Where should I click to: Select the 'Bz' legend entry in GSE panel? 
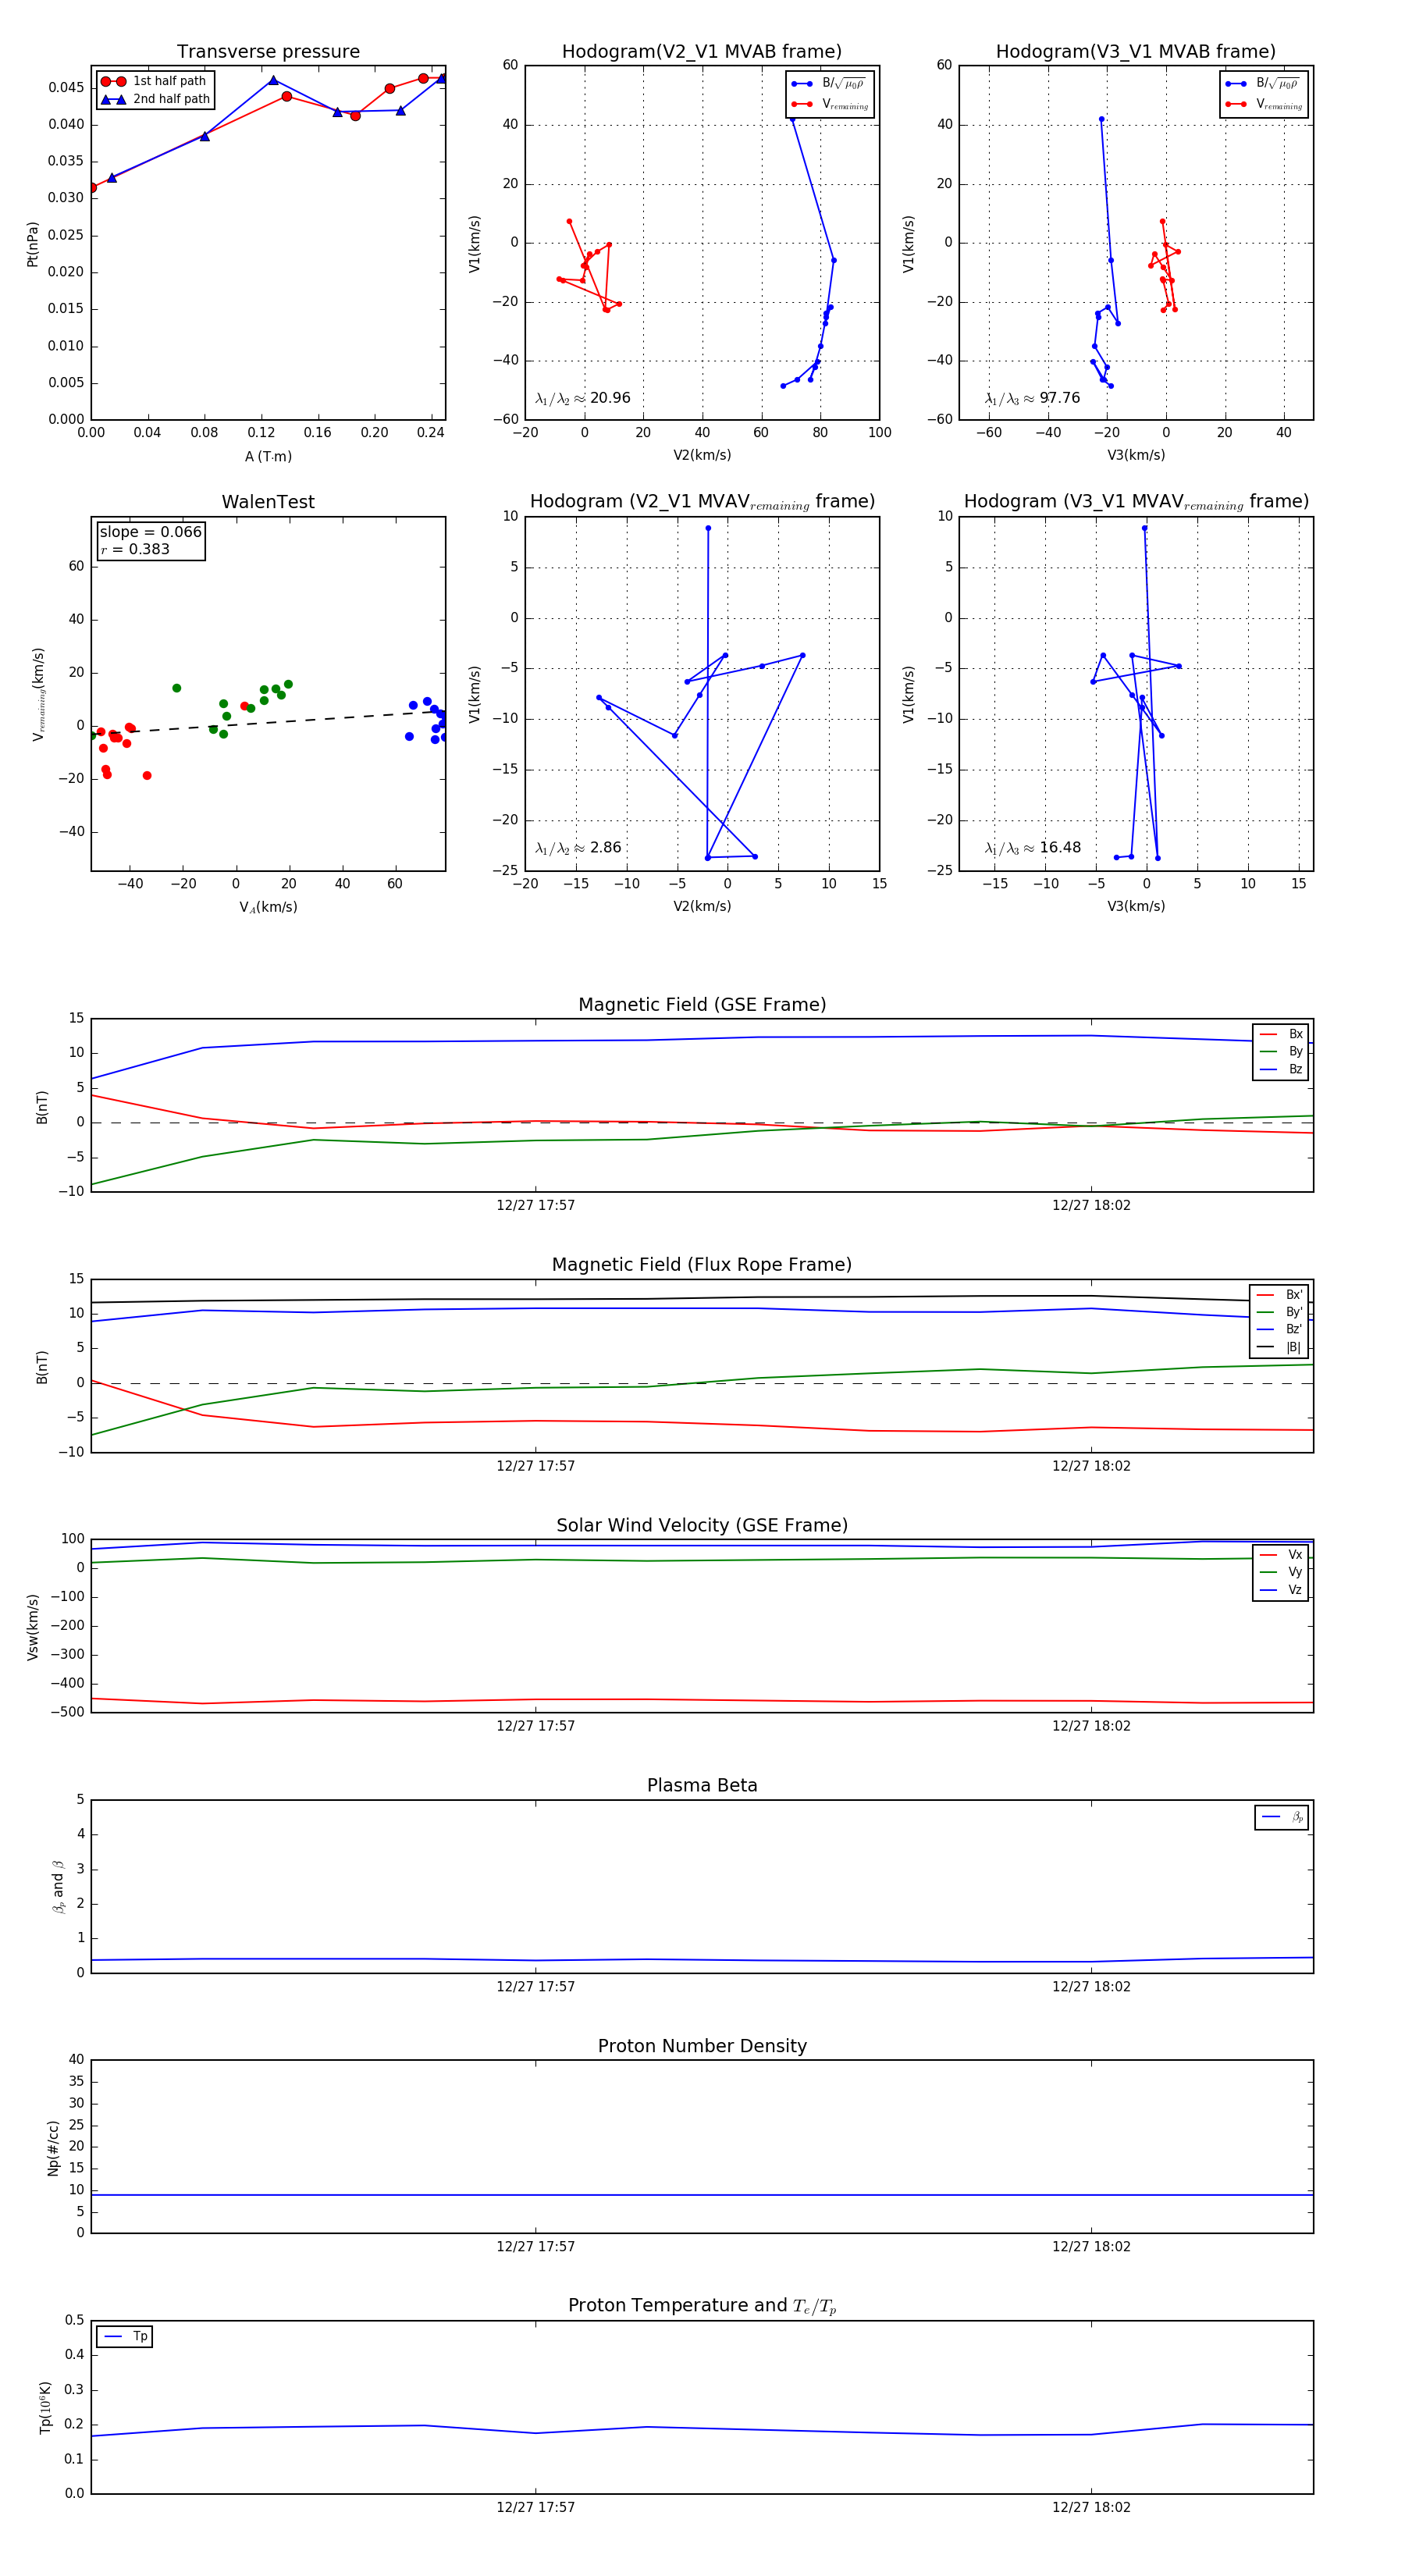[1281, 1070]
